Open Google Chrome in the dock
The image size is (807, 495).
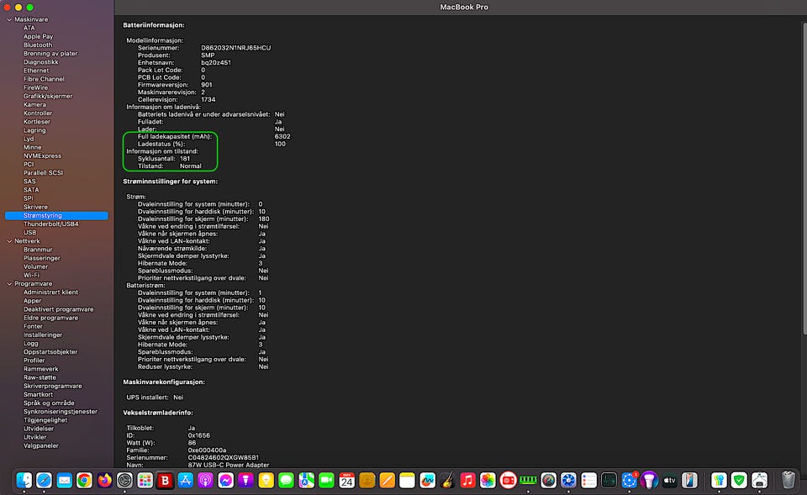tap(84, 480)
